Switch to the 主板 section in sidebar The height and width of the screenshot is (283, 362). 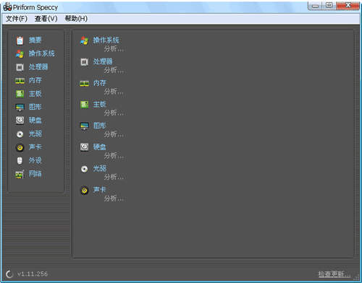(x=35, y=94)
